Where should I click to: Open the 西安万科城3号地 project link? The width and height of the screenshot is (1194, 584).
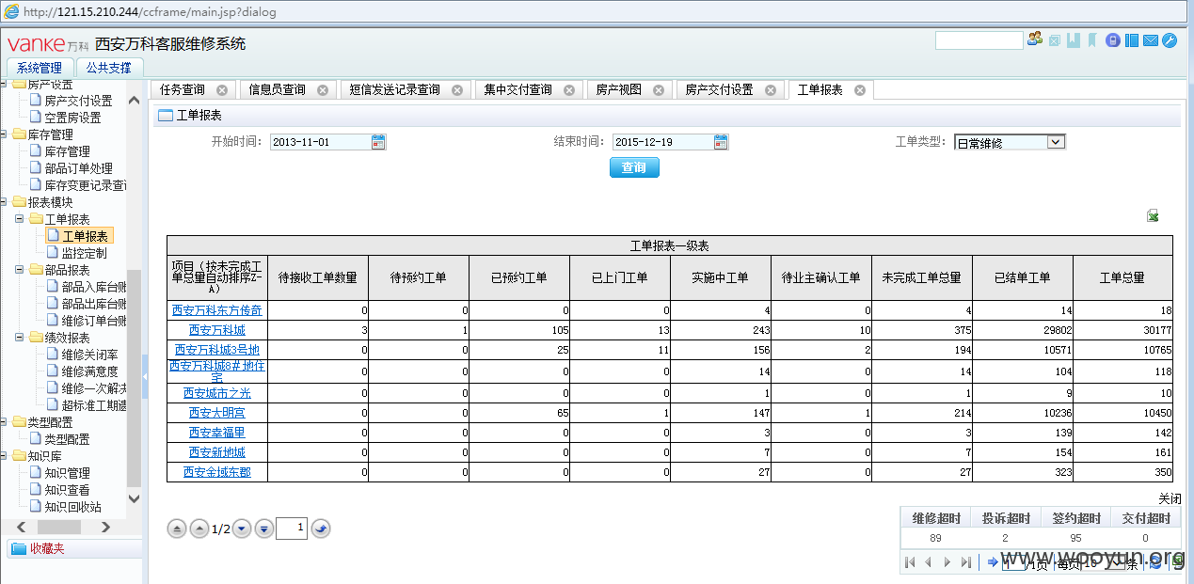(x=217, y=350)
